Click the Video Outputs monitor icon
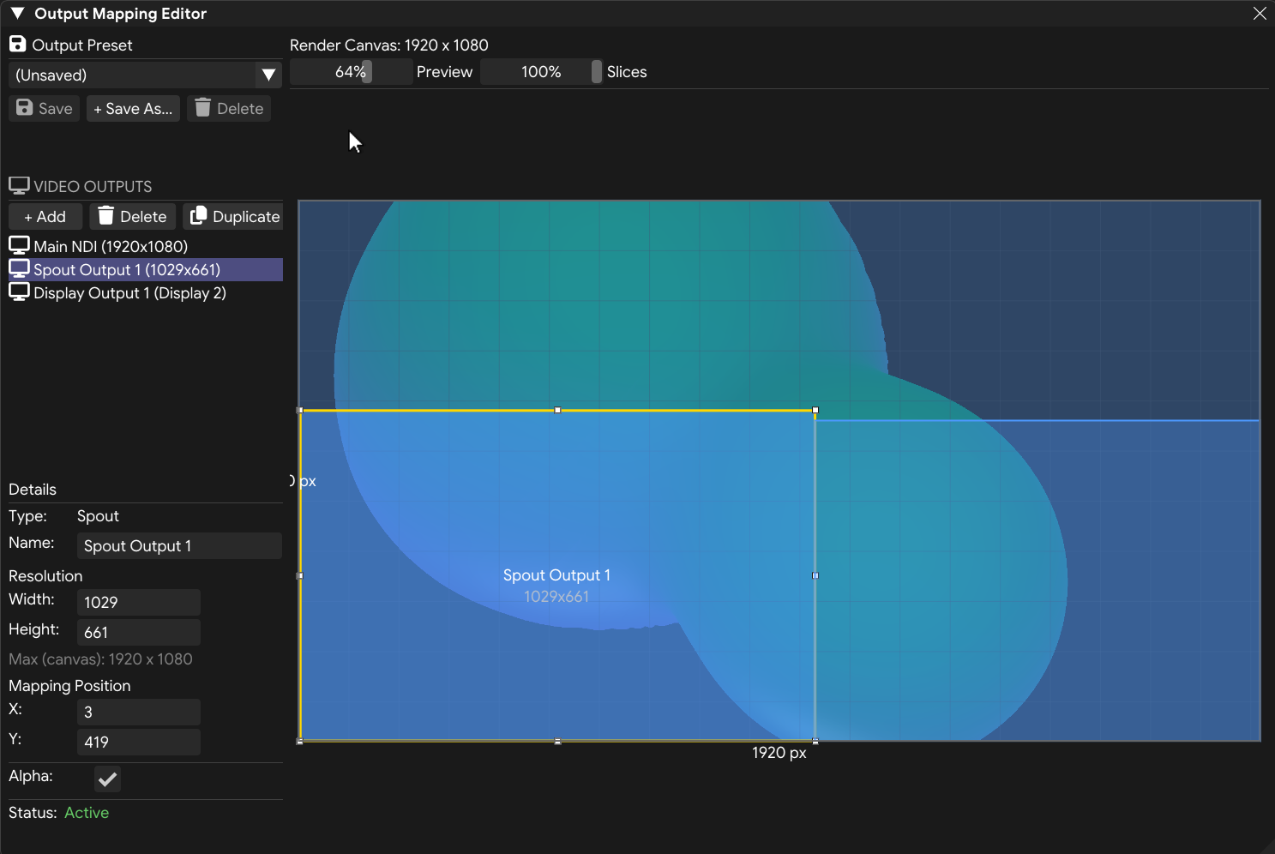This screenshot has width=1275, height=854. coord(19,185)
